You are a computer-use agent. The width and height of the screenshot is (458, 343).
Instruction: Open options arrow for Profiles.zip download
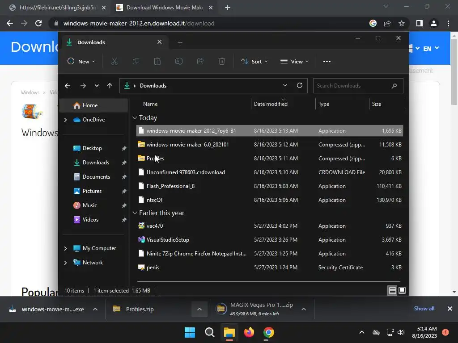199,309
